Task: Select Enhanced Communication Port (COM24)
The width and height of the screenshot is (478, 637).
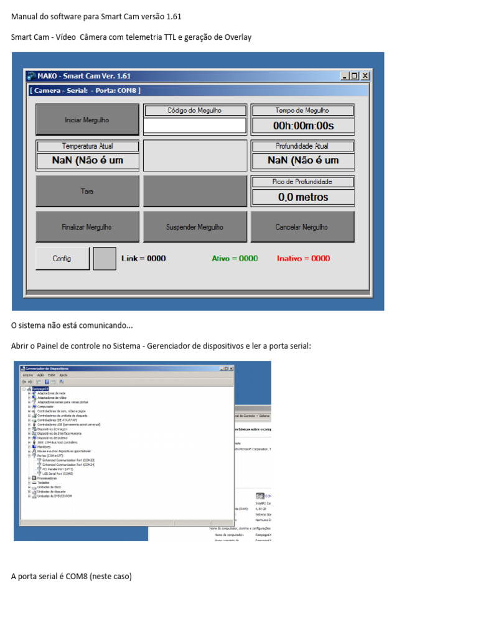Action: [x=68, y=464]
